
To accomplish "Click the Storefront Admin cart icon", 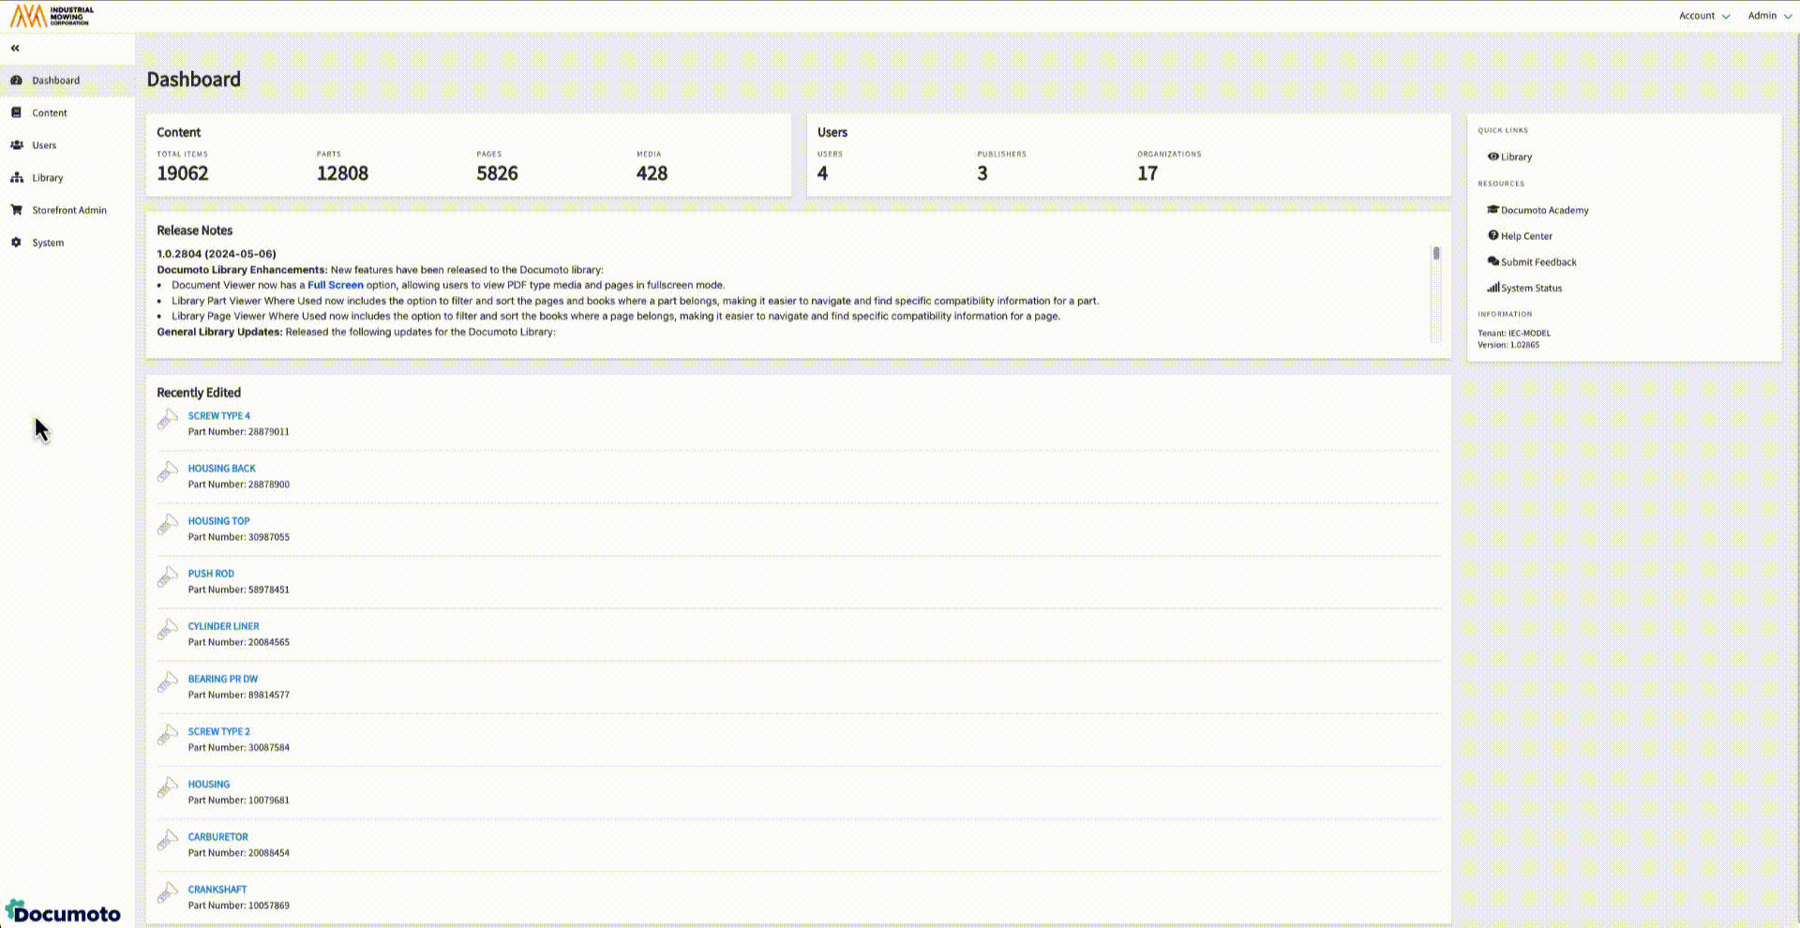I will point(16,210).
